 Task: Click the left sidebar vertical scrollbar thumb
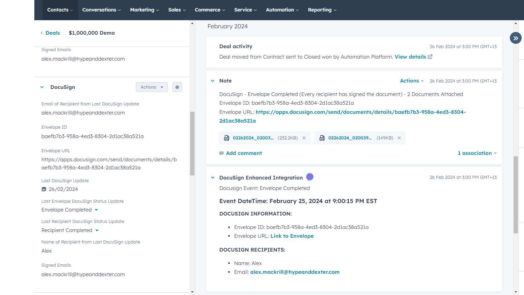coord(192,143)
